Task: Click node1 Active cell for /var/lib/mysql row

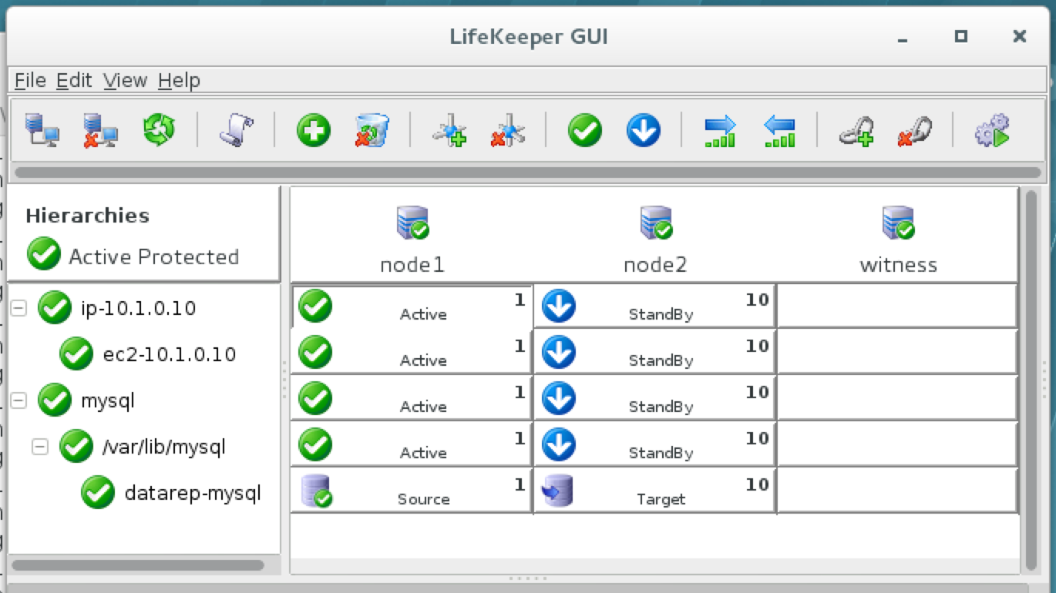Action: 412,444
